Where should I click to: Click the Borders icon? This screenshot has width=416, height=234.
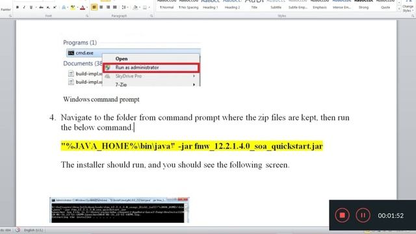tap(144, 7)
